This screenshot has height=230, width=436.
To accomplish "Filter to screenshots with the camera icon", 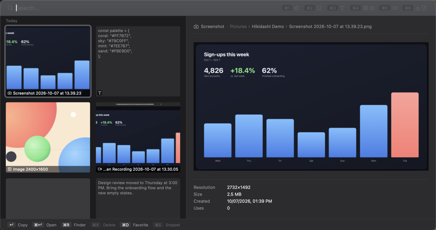I will point(372,8).
